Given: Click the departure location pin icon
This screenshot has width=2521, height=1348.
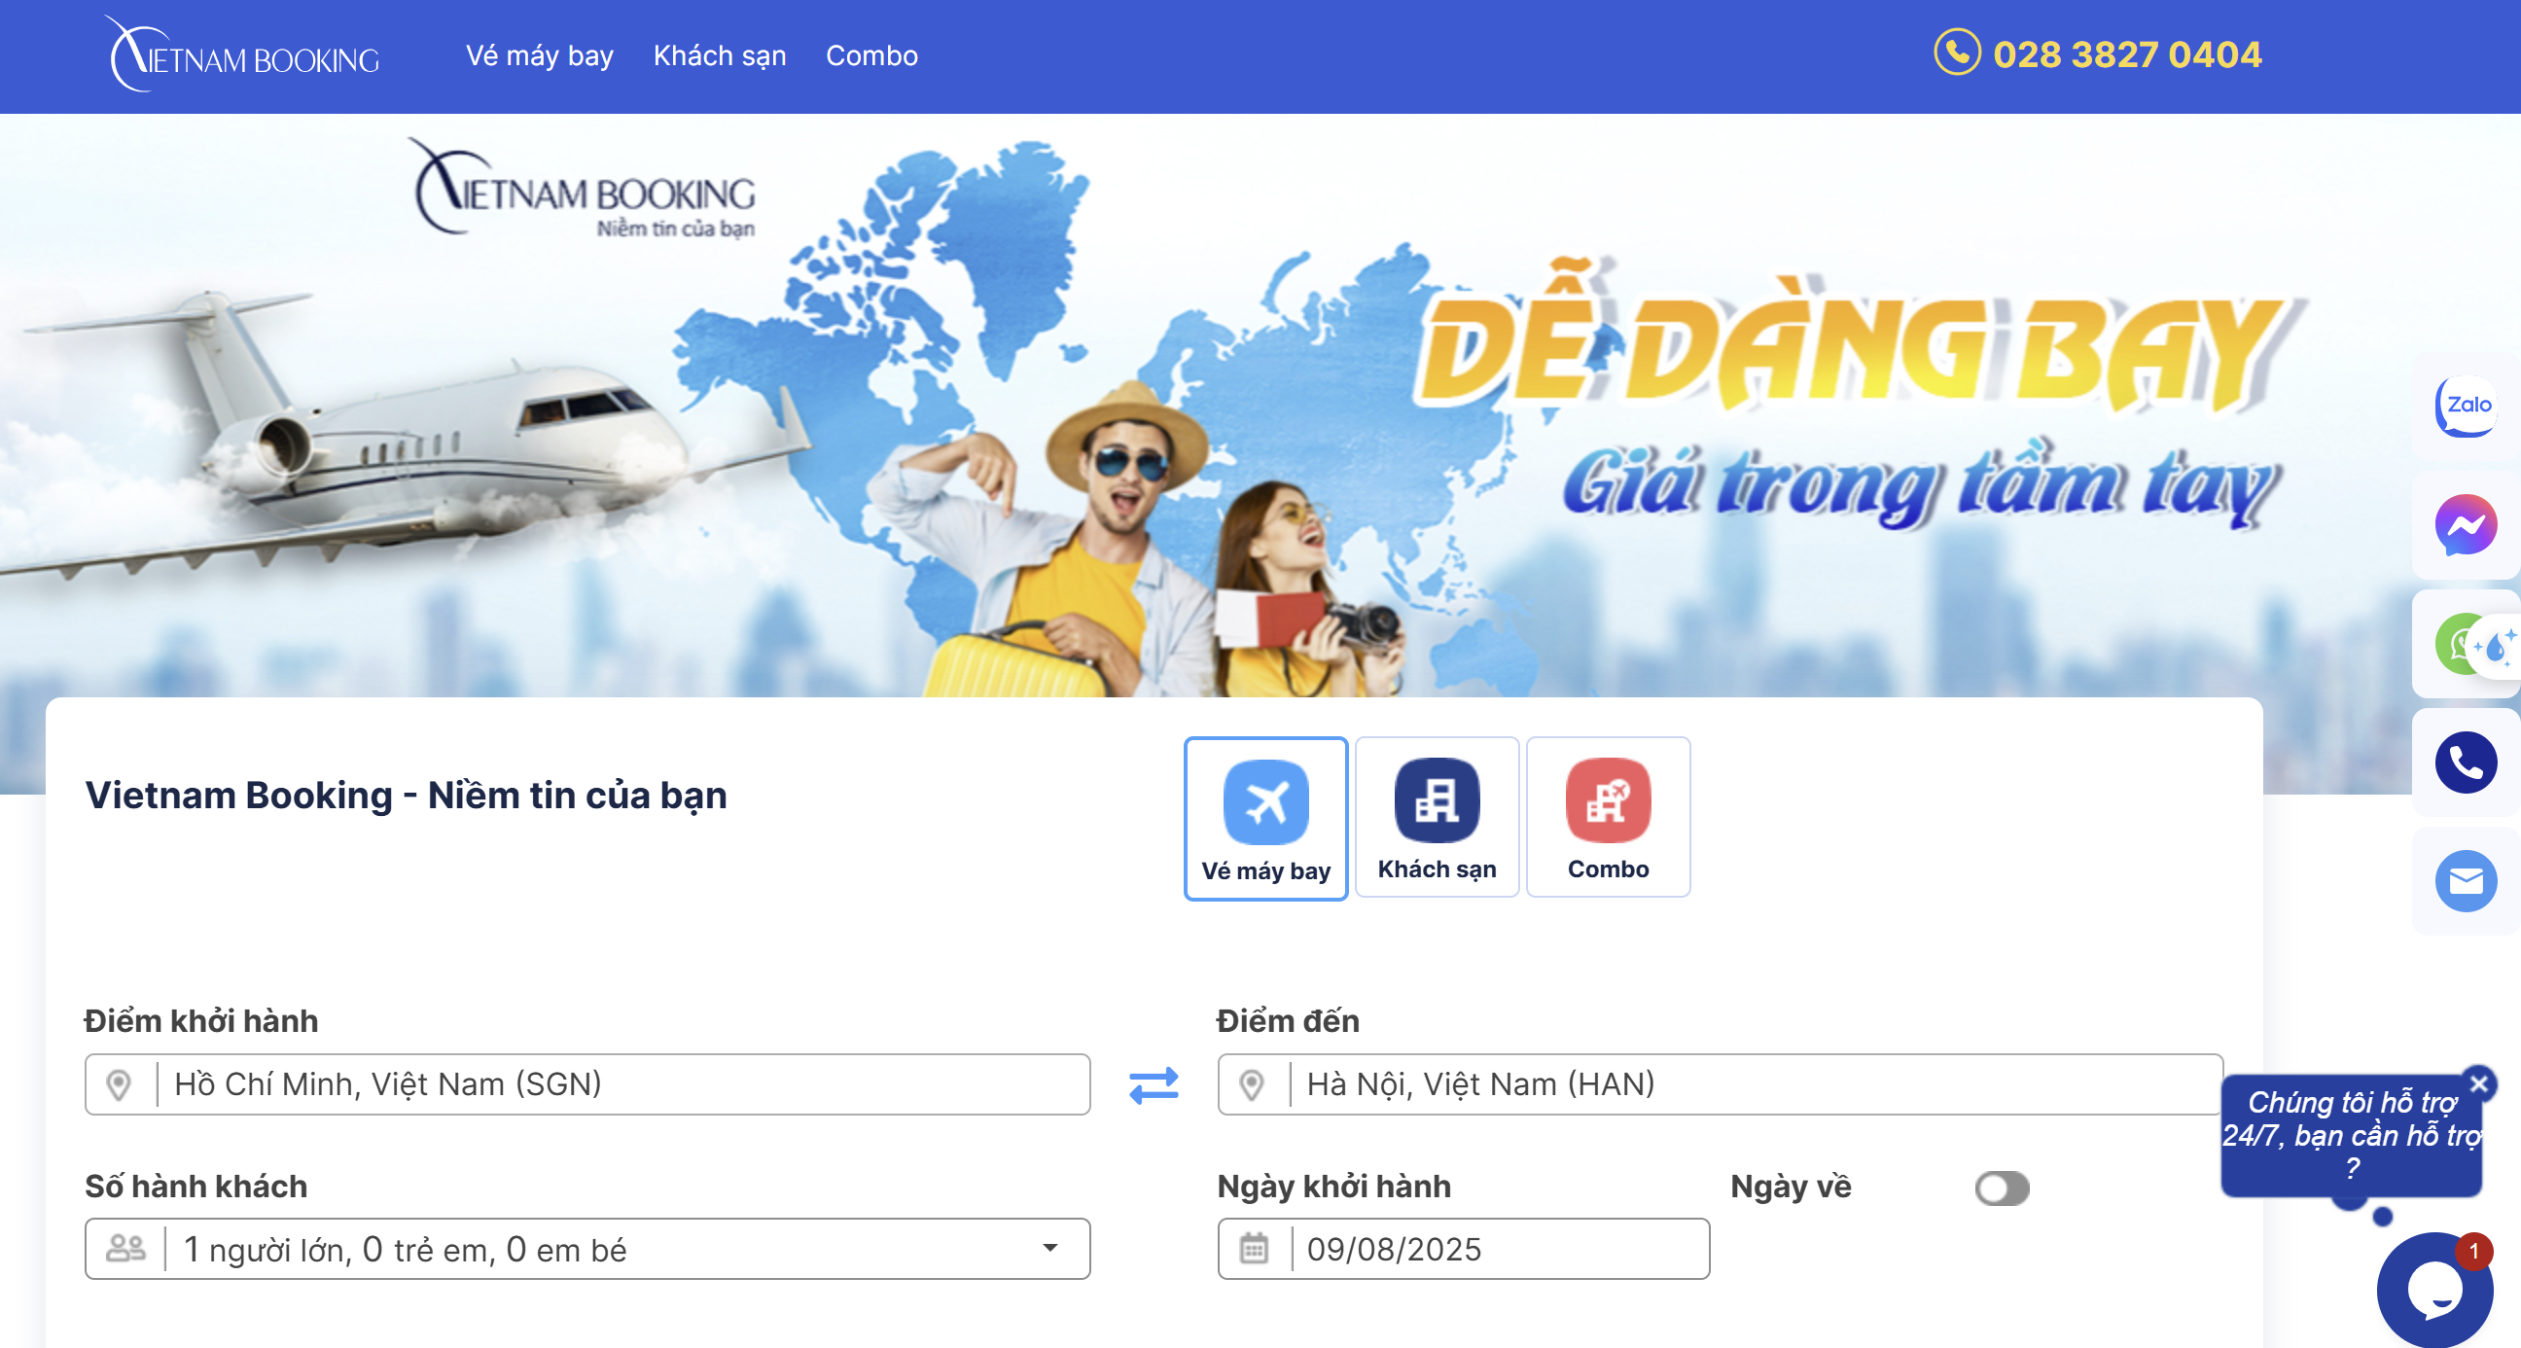Looking at the screenshot, I should 120,1084.
